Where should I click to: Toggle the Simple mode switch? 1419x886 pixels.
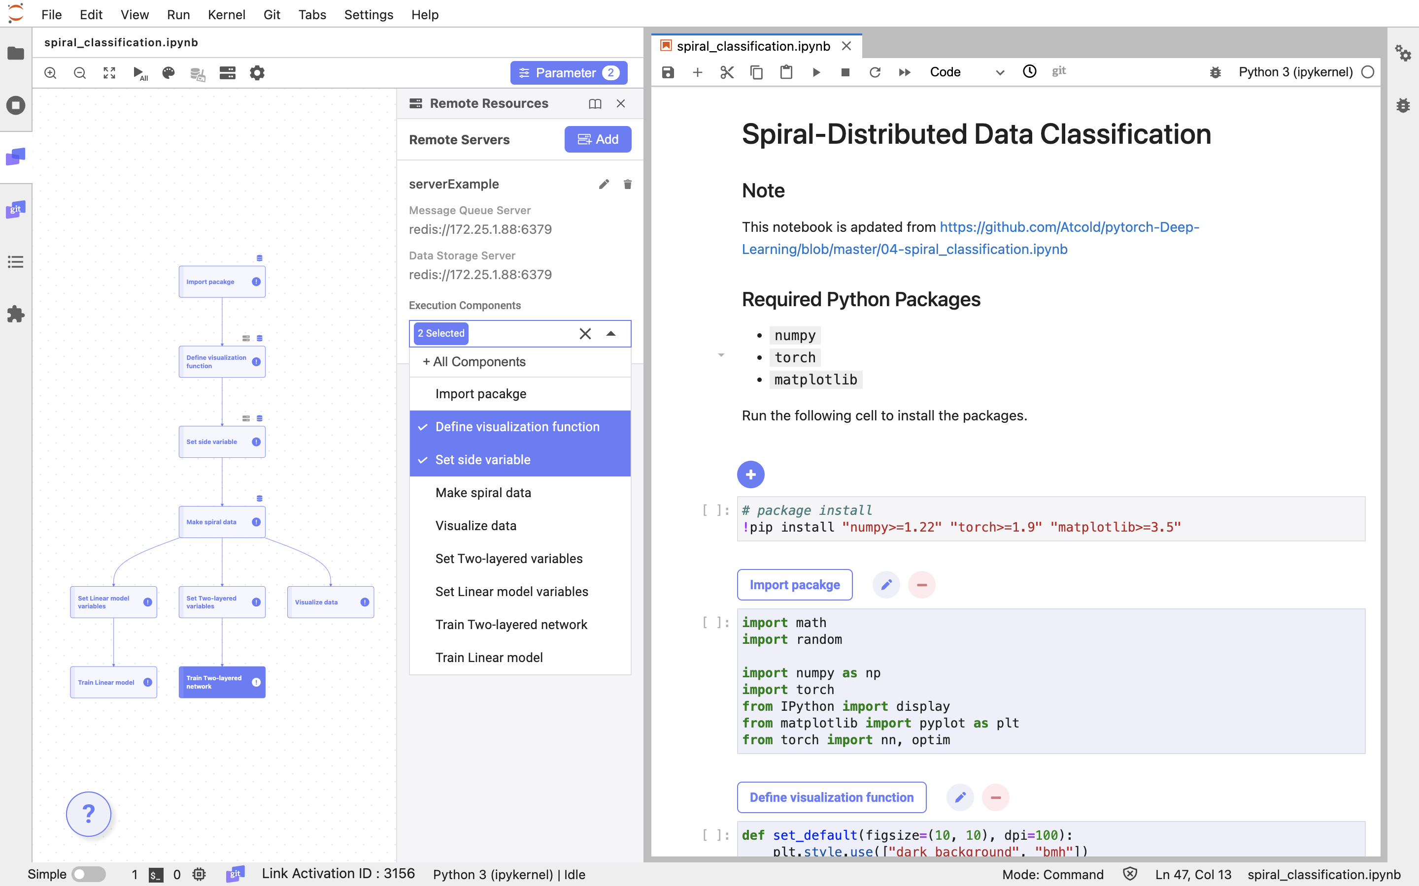[88, 874]
